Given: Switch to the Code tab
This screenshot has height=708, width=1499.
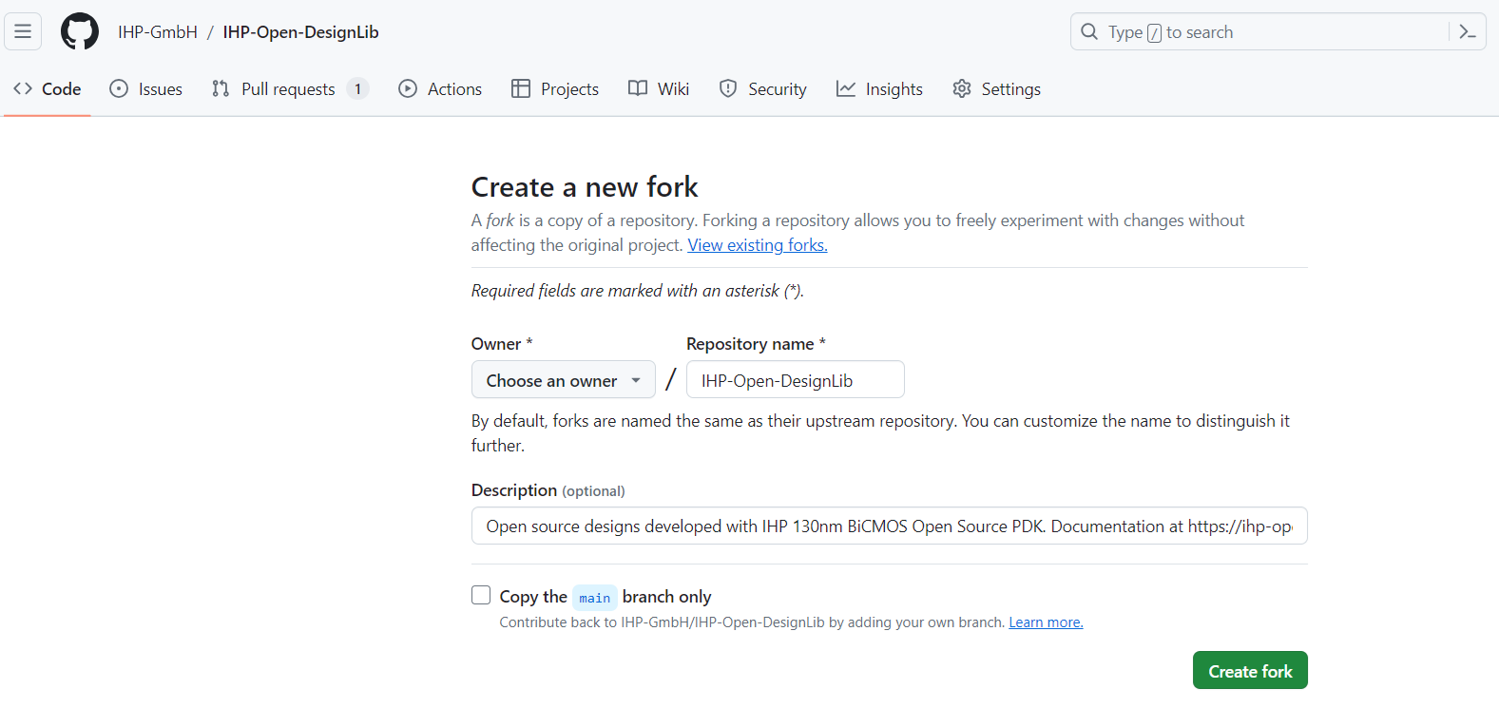Looking at the screenshot, I should [48, 88].
